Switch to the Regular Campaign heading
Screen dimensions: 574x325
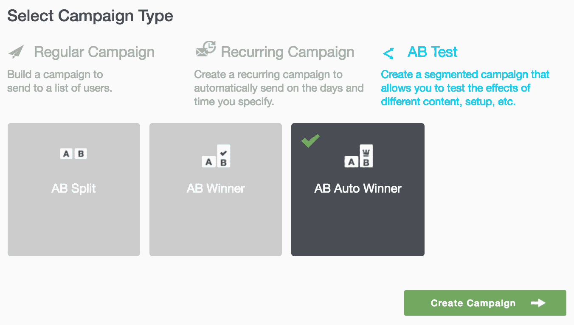click(x=94, y=52)
